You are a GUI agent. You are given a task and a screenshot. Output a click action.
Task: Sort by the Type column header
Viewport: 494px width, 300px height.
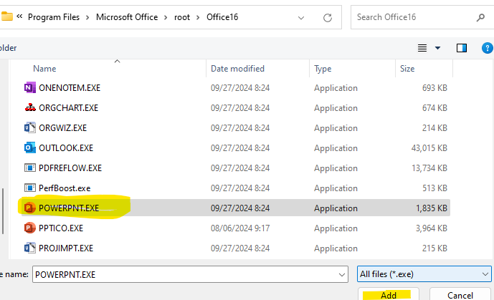[323, 69]
